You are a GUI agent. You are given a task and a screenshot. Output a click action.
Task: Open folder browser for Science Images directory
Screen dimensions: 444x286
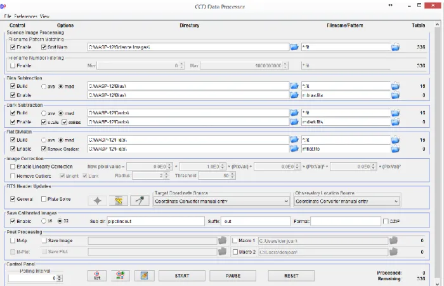tap(294, 47)
